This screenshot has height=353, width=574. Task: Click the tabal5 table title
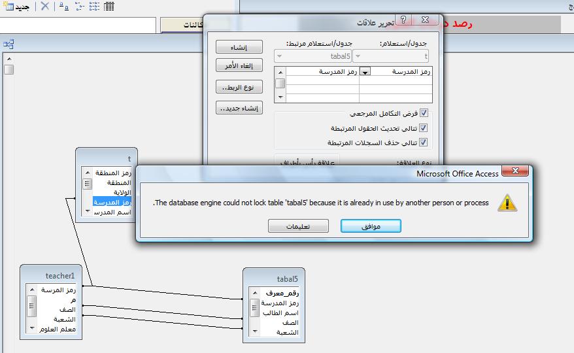288,279
